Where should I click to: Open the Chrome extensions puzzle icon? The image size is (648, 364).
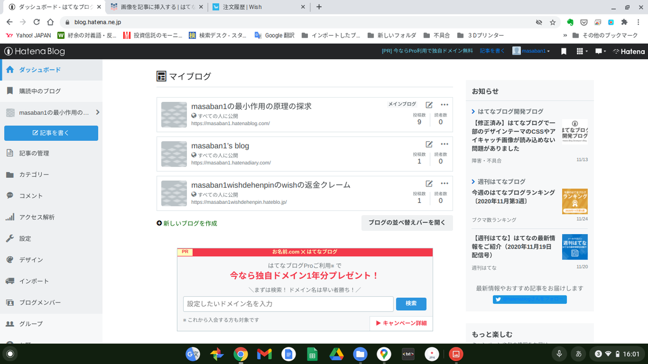(x=624, y=22)
